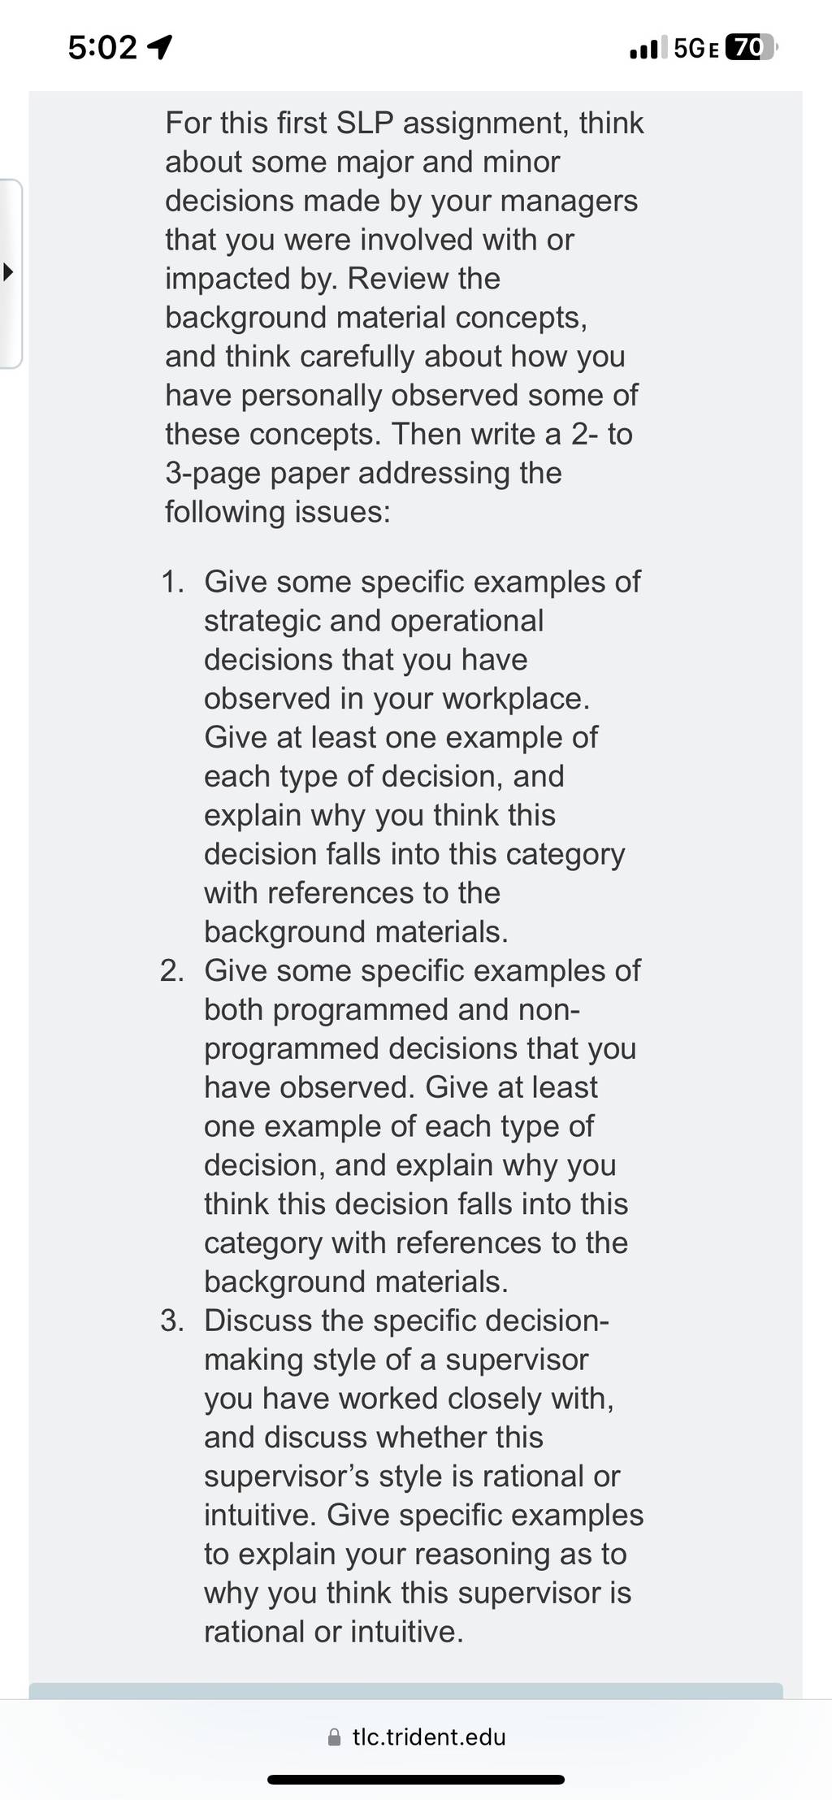Tap the cellular signal bars icon
832x1800 pixels.
pyautogui.click(x=648, y=48)
